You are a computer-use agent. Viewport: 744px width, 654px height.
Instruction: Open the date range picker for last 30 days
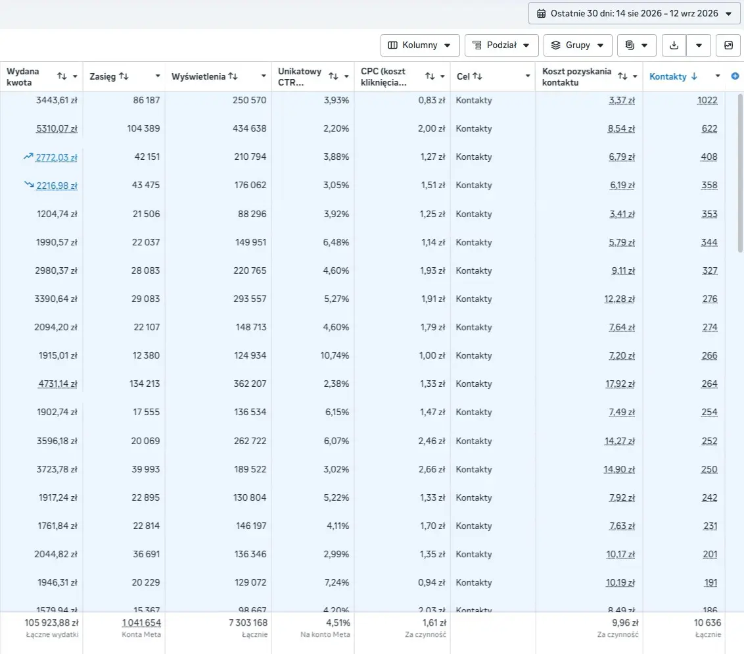tap(634, 13)
